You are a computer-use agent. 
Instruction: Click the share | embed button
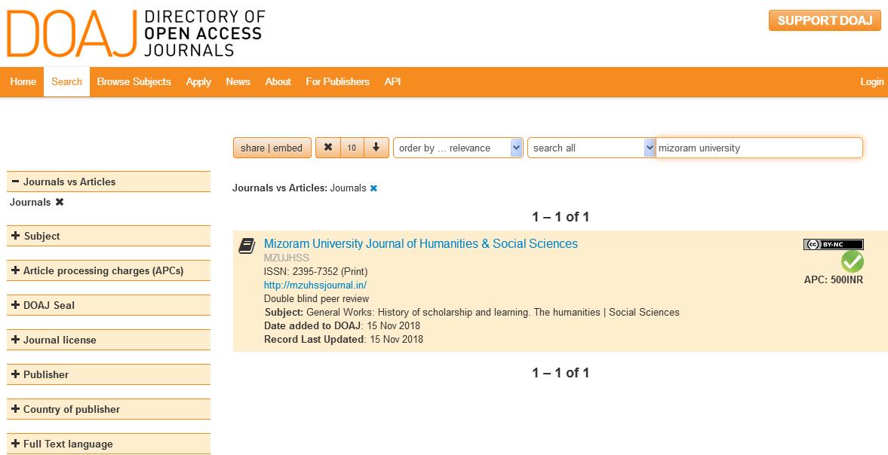(x=272, y=148)
